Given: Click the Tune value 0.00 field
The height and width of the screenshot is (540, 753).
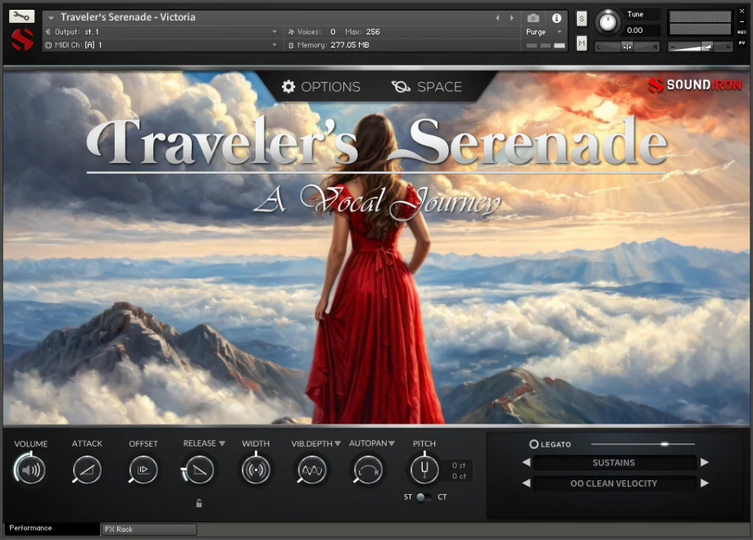Looking at the screenshot, I should pyautogui.click(x=642, y=30).
